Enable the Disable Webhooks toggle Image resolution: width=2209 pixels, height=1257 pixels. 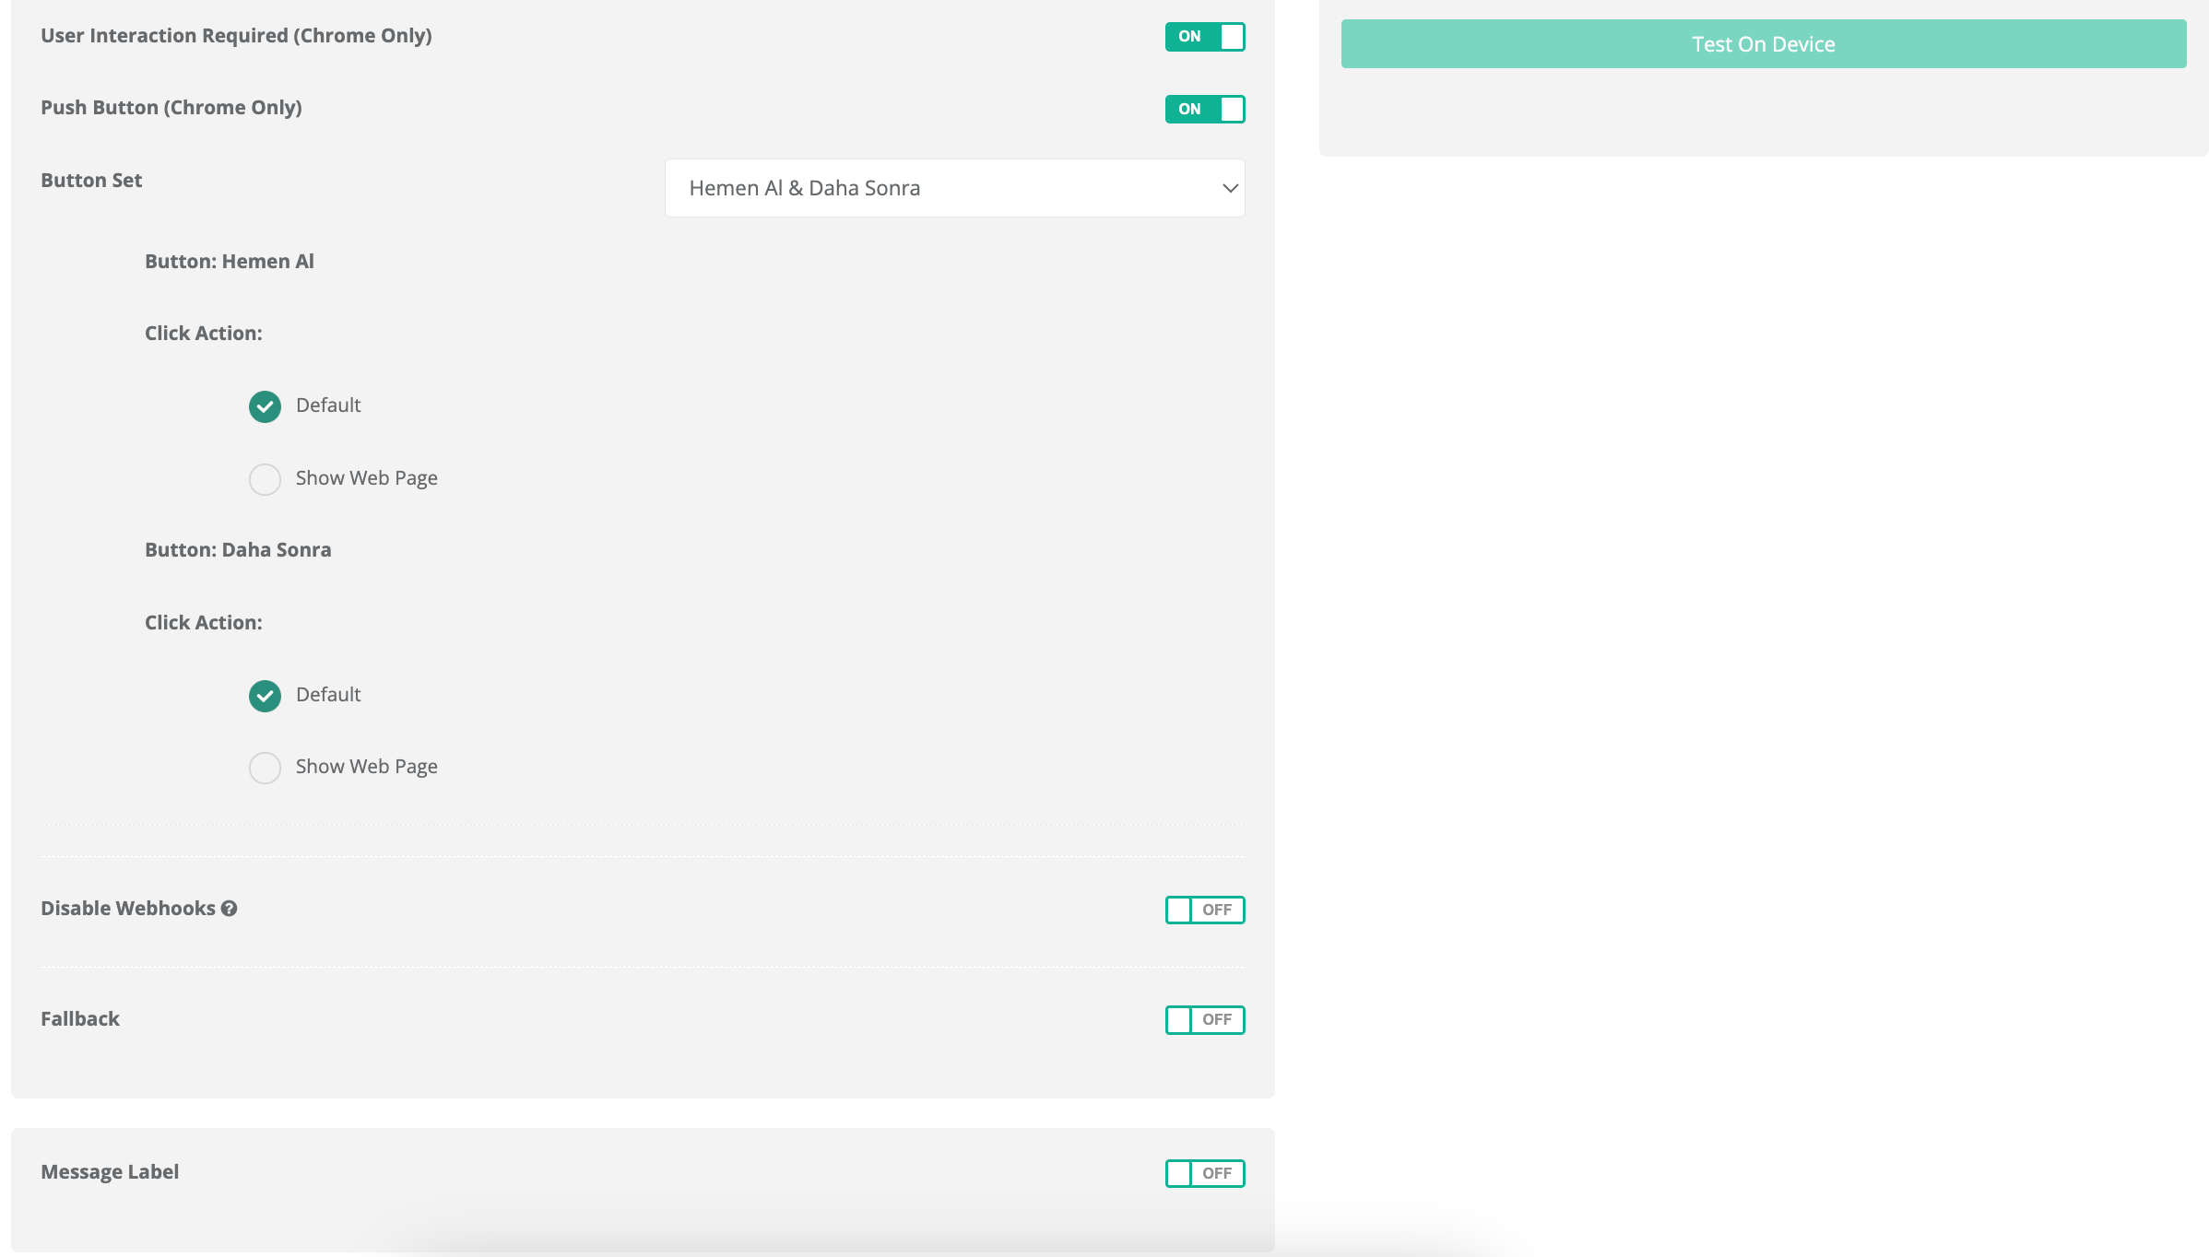(x=1204, y=910)
